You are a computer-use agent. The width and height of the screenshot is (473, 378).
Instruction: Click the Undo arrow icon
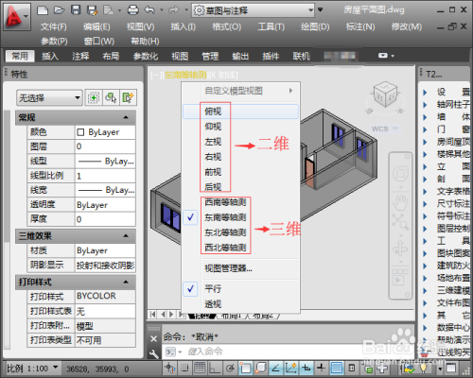[x=149, y=10]
